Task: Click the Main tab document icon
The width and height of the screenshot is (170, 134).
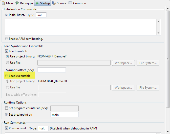Action: [x=3, y=3]
